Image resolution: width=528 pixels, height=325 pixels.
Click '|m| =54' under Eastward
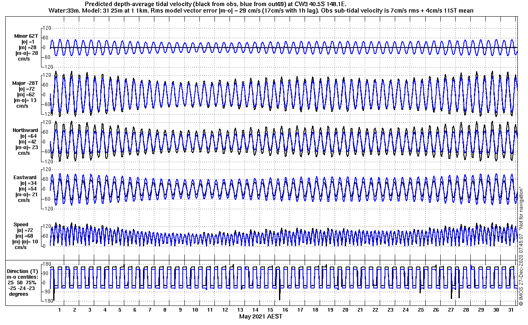pyautogui.click(x=28, y=189)
